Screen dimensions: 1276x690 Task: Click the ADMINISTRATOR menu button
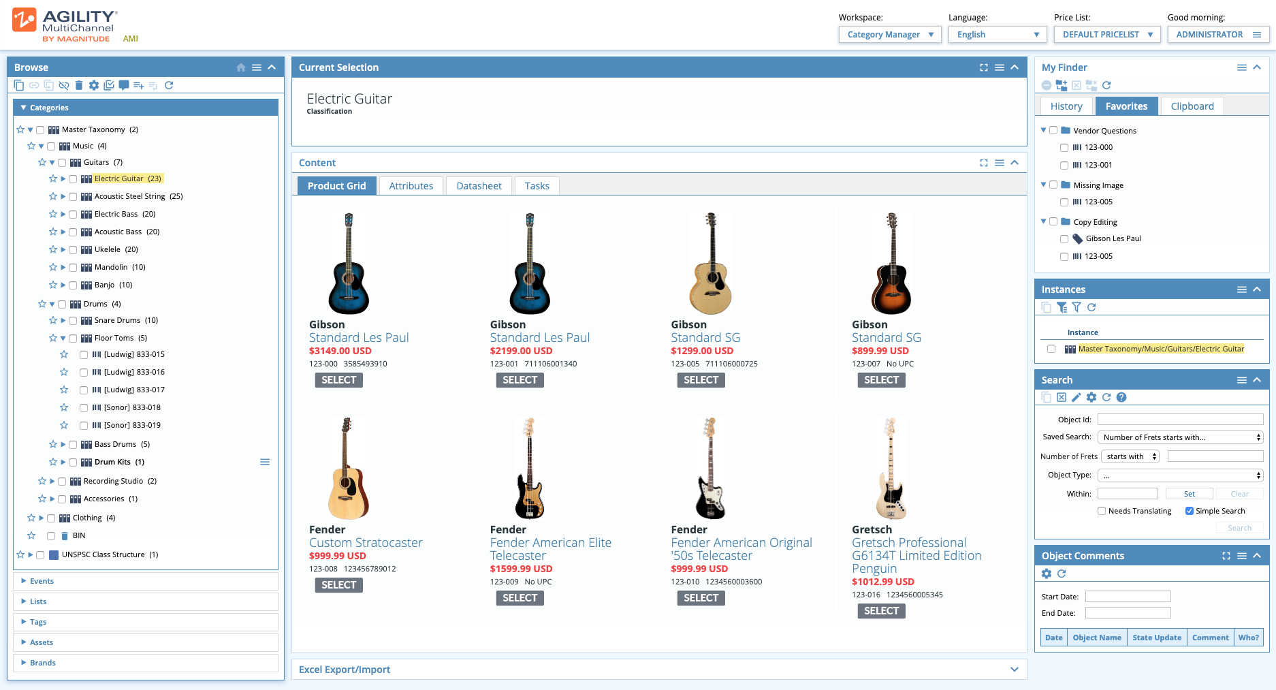1217,34
